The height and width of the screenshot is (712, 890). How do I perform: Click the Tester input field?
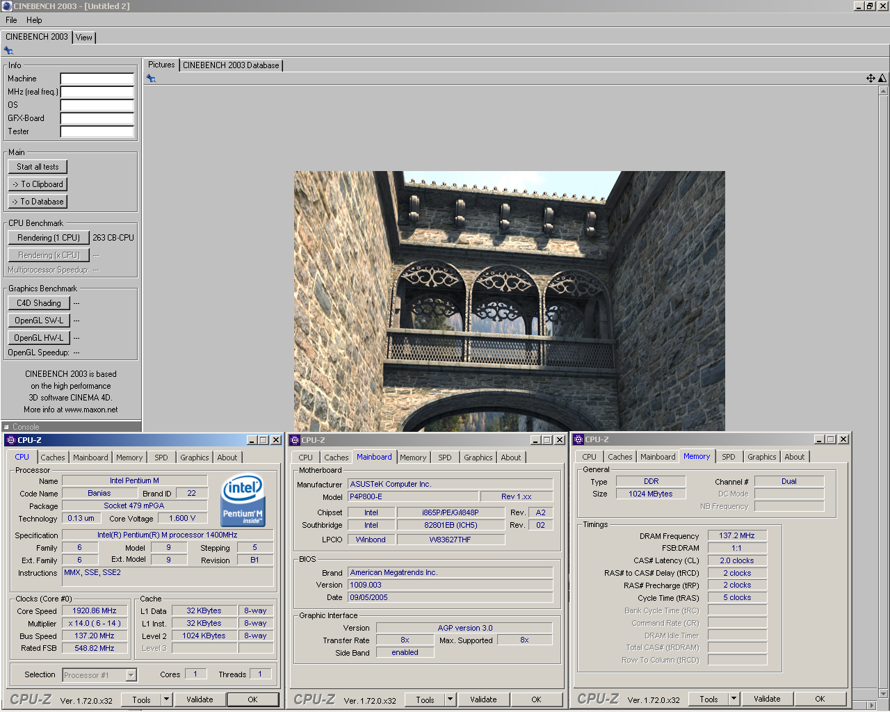97,131
